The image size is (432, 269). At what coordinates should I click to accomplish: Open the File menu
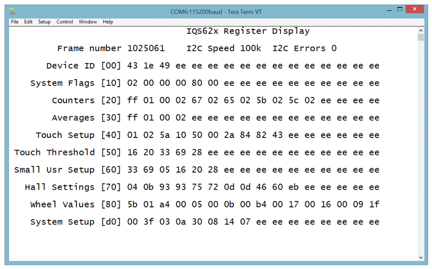(x=15, y=22)
